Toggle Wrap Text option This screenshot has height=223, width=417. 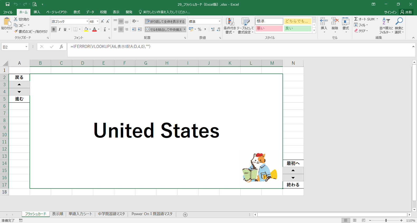click(x=165, y=21)
